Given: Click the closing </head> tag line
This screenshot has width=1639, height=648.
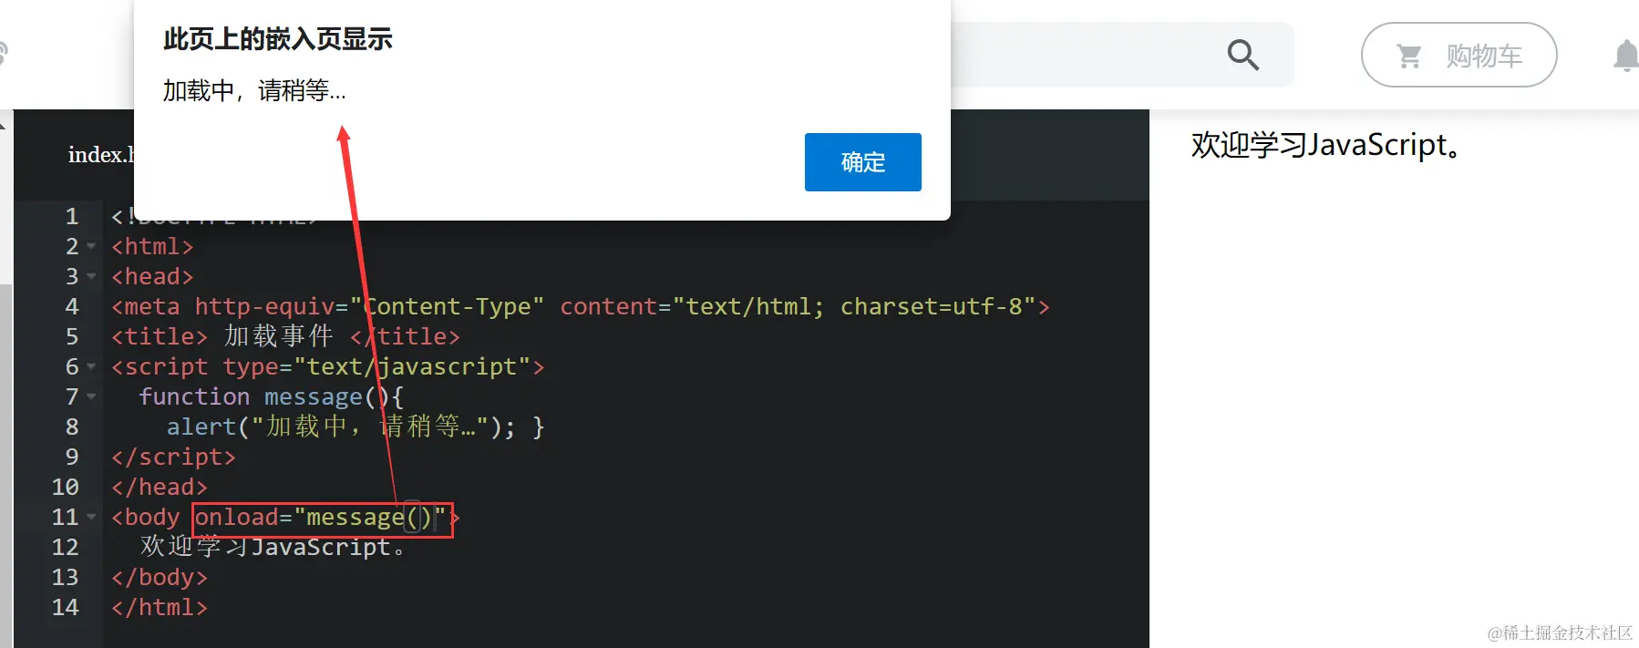Looking at the screenshot, I should point(160,487).
